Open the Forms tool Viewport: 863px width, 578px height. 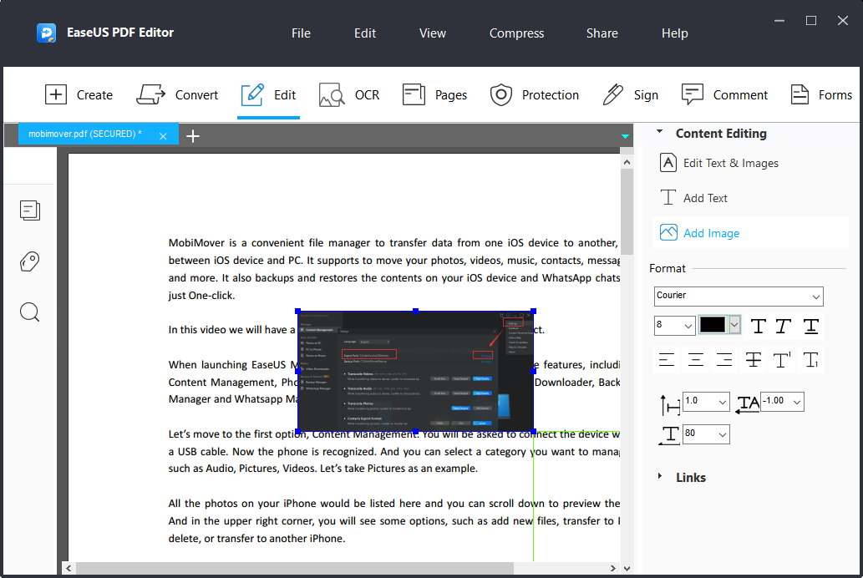(821, 94)
